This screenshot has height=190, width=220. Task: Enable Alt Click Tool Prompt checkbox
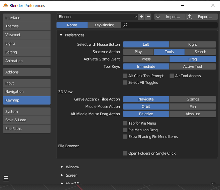pos(125,76)
